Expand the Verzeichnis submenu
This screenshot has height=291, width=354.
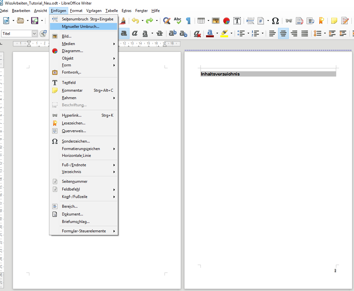[x=83, y=172]
